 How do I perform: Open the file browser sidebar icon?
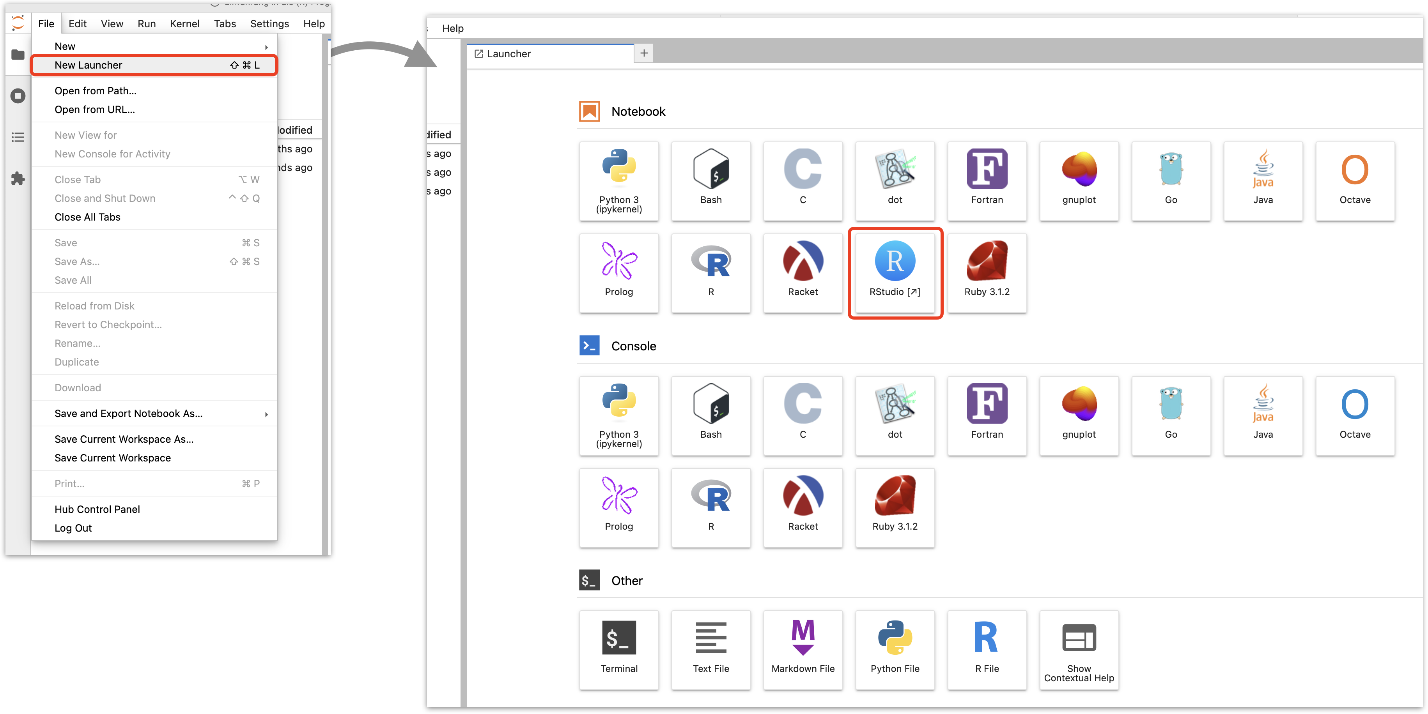tap(18, 54)
